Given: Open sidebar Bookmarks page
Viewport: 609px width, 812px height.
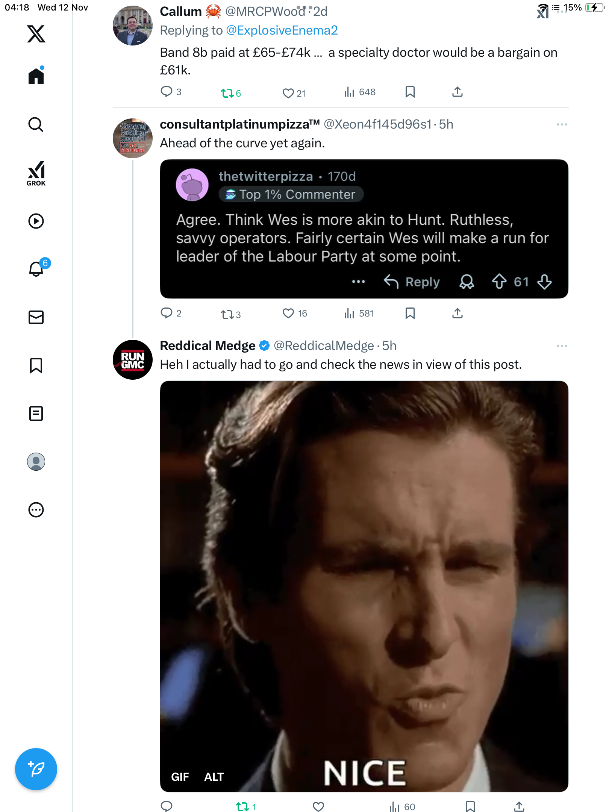Looking at the screenshot, I should (36, 365).
